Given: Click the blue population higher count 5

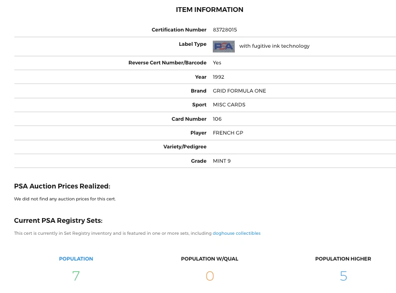Looking at the screenshot, I should click(x=343, y=276).
